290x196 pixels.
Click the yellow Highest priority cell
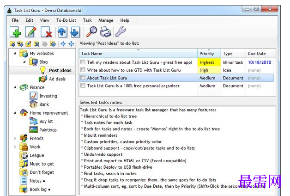(209, 62)
